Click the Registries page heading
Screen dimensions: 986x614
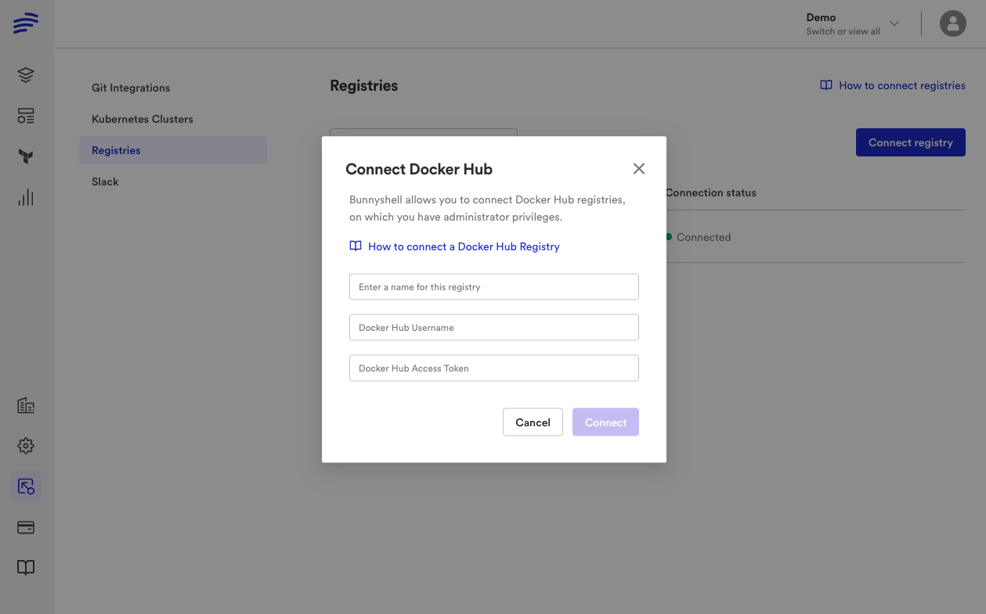click(x=364, y=86)
